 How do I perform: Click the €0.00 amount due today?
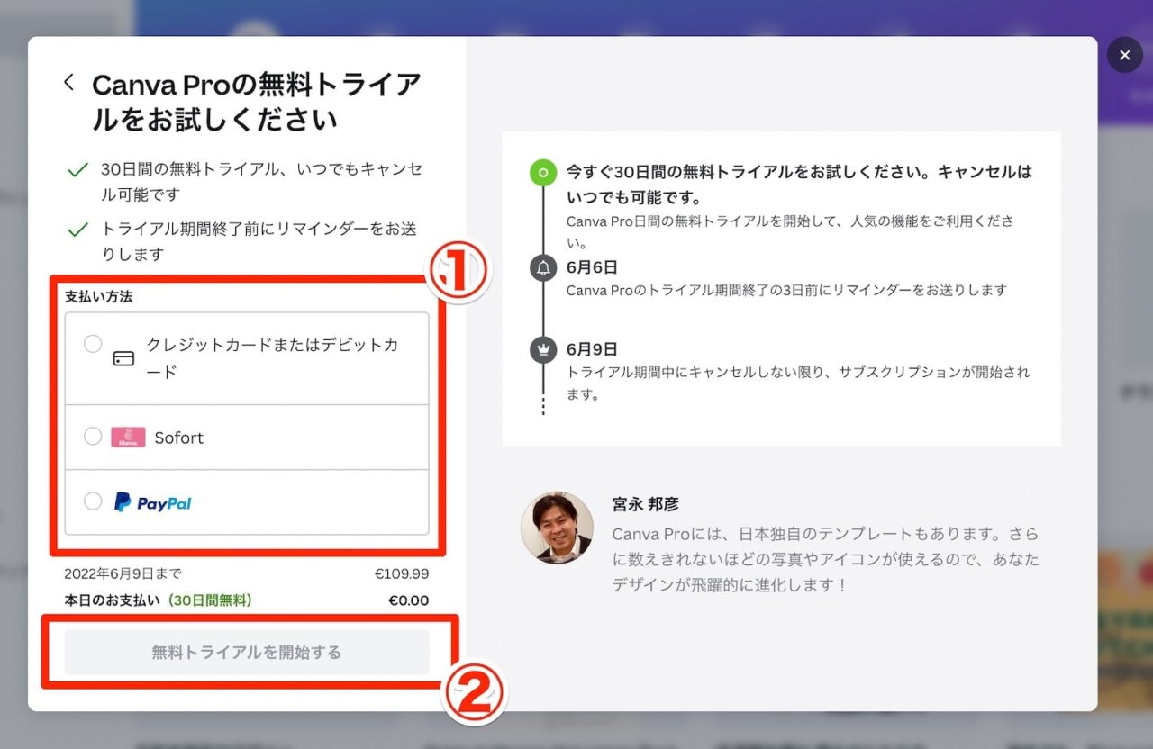(x=408, y=600)
